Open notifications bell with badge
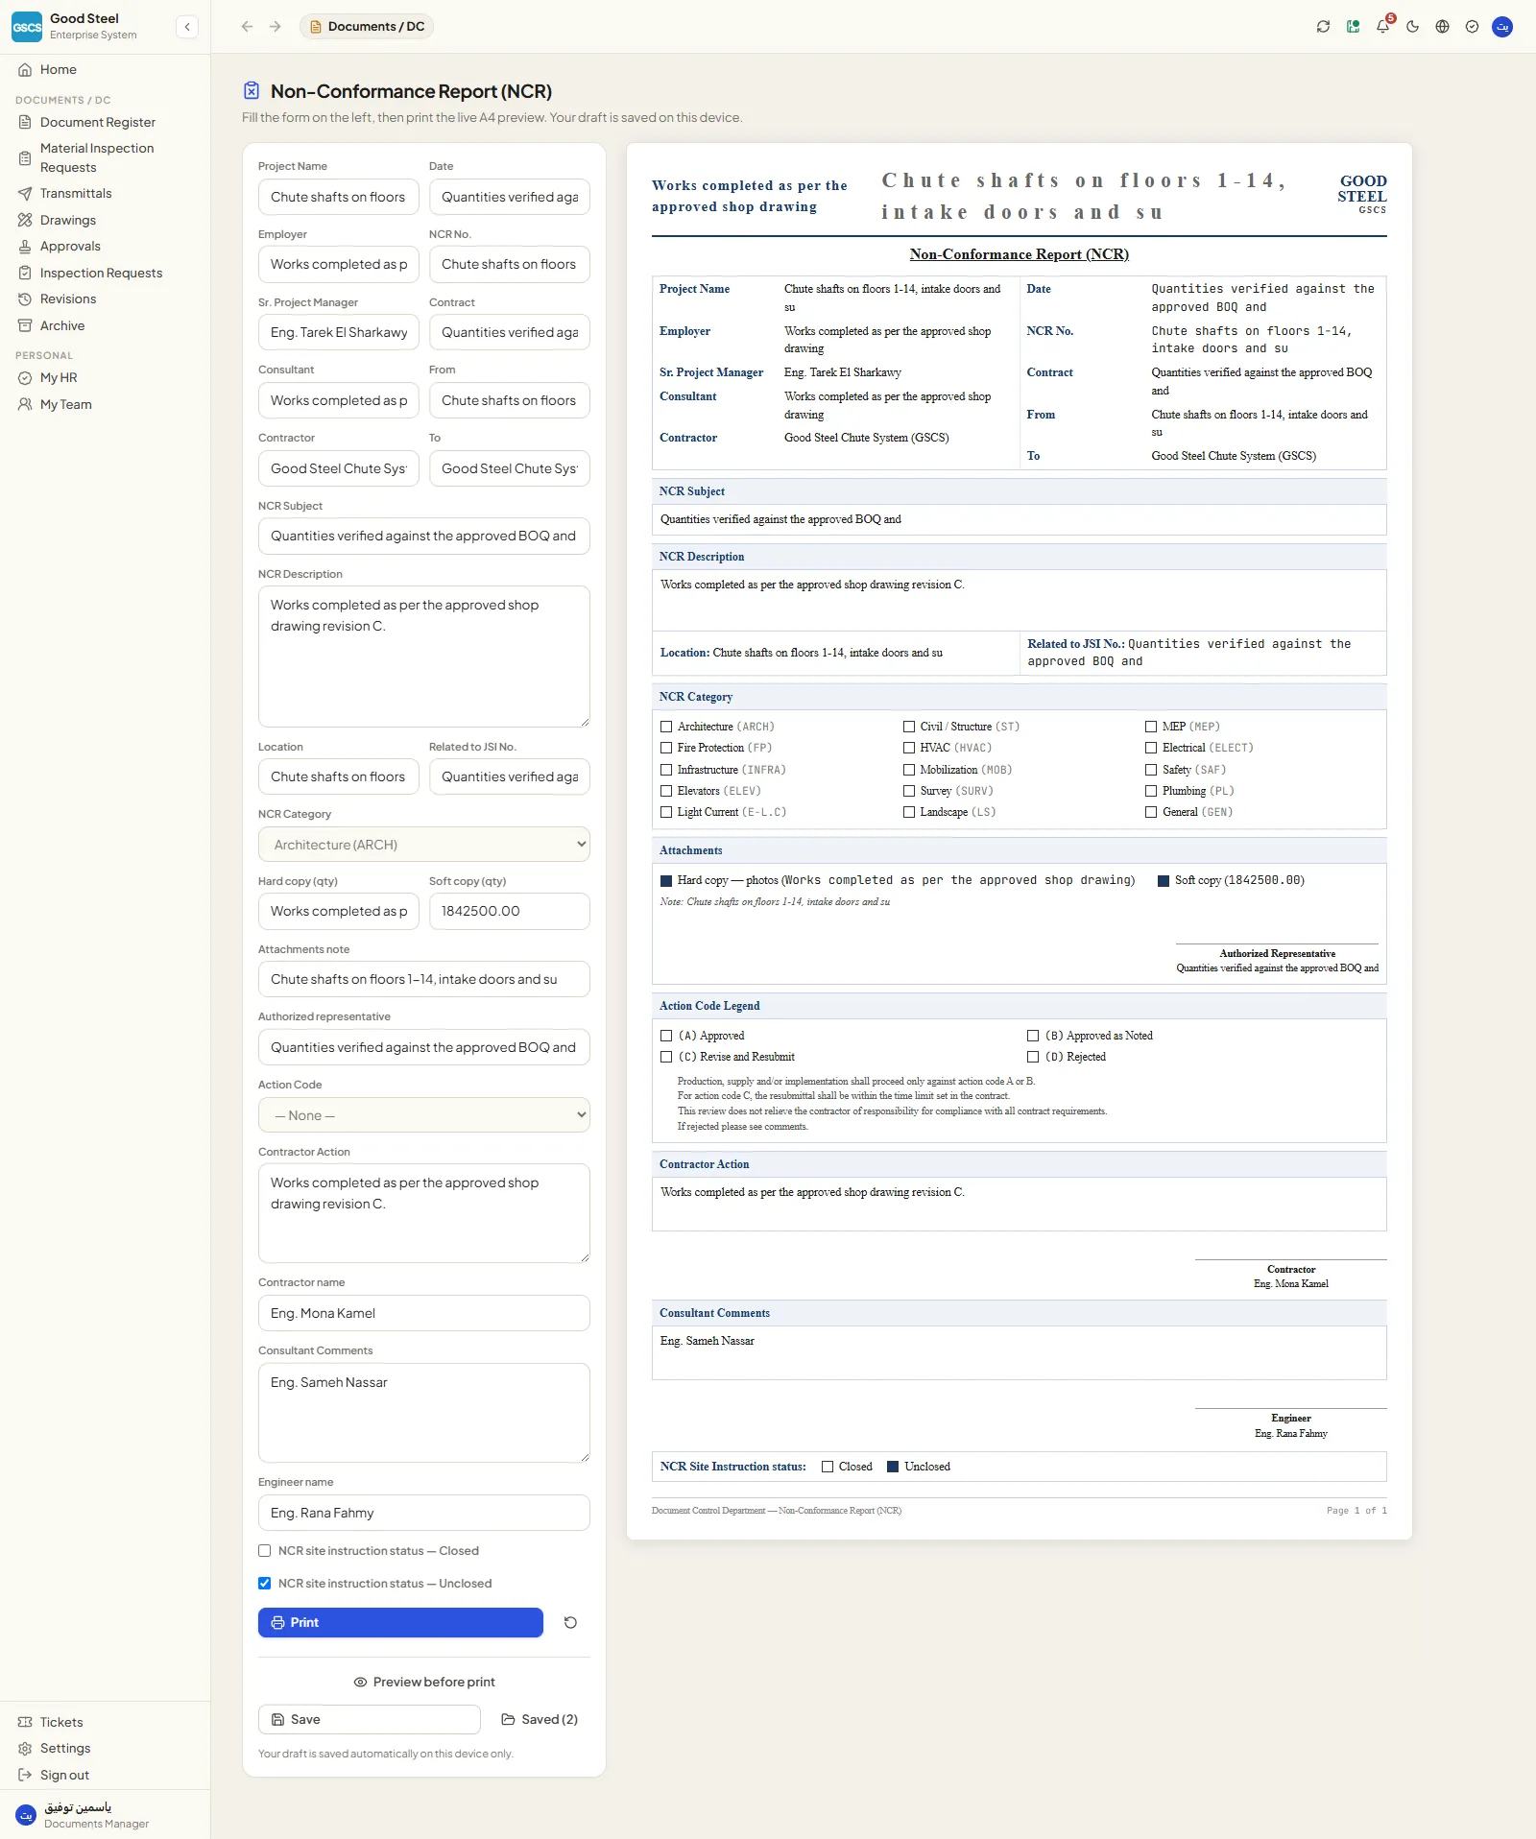The width and height of the screenshot is (1536, 1839). pyautogui.click(x=1382, y=27)
